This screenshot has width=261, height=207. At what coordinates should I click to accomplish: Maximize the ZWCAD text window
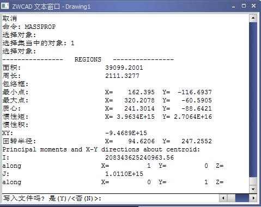point(244,6)
